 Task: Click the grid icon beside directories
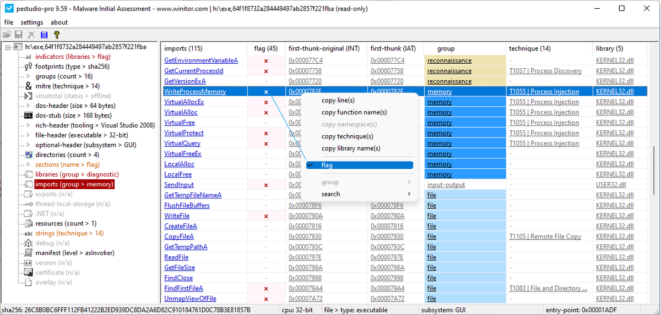point(29,155)
